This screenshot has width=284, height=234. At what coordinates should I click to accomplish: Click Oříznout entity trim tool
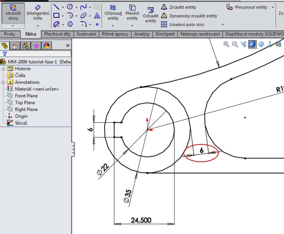click(x=113, y=13)
